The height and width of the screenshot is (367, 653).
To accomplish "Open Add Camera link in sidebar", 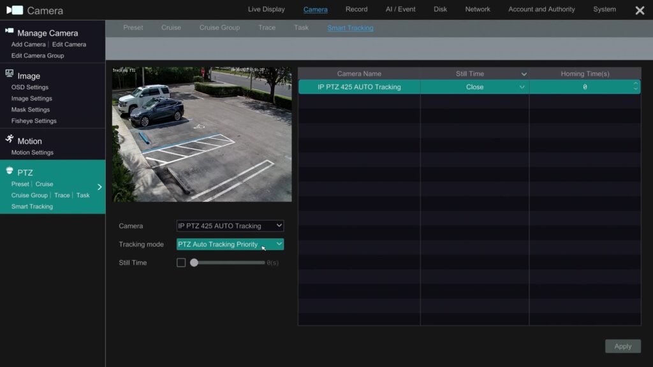I will pos(28,44).
